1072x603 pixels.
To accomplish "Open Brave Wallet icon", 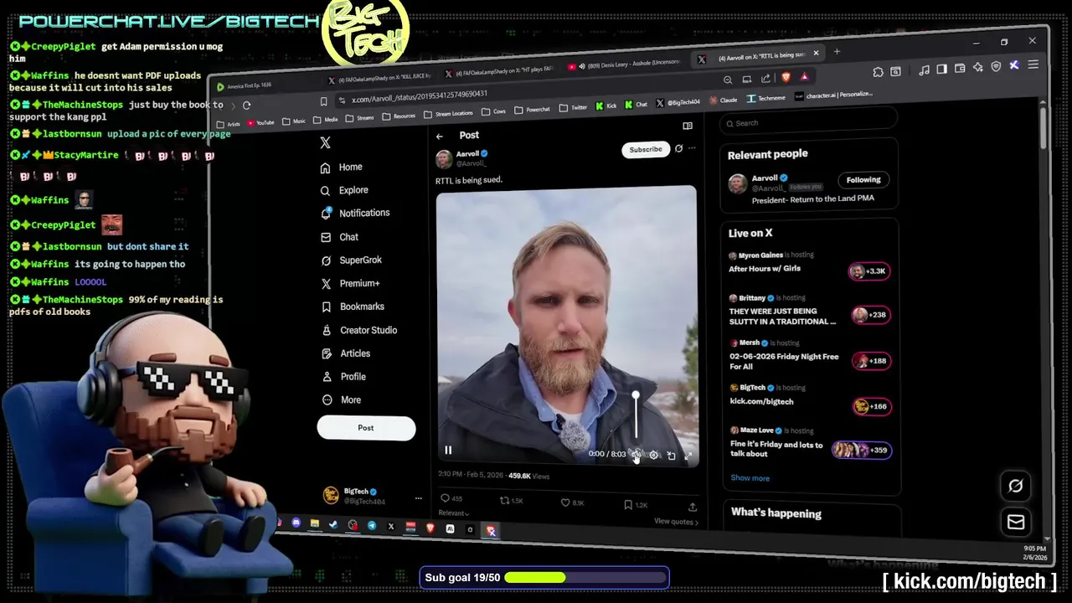I will [x=960, y=69].
